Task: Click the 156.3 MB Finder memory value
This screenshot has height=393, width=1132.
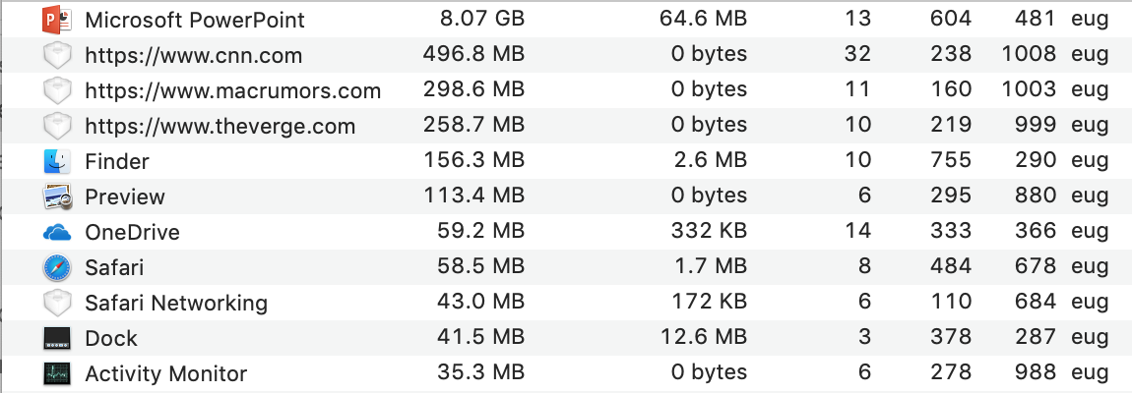Action: (472, 161)
